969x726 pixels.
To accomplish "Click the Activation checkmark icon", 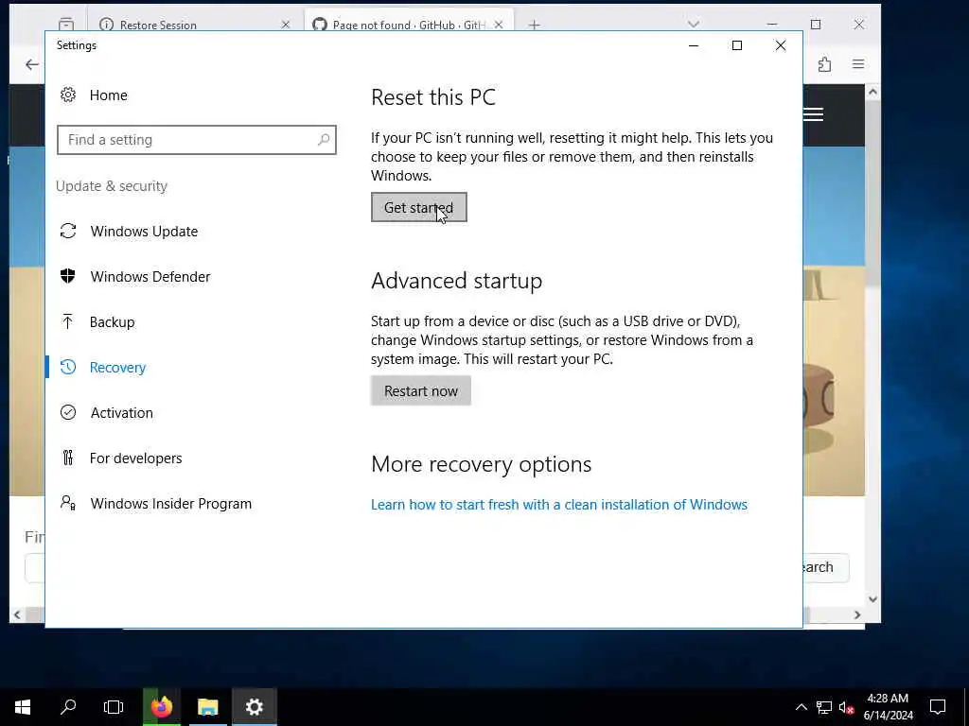I will pyautogui.click(x=68, y=412).
